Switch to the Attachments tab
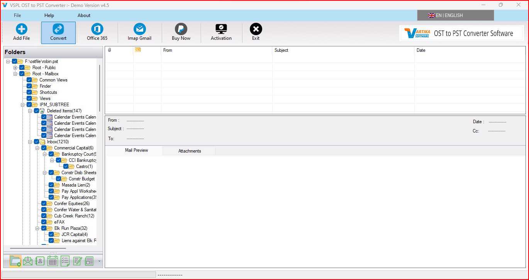Screen dimensions: 529x280 pos(190,151)
